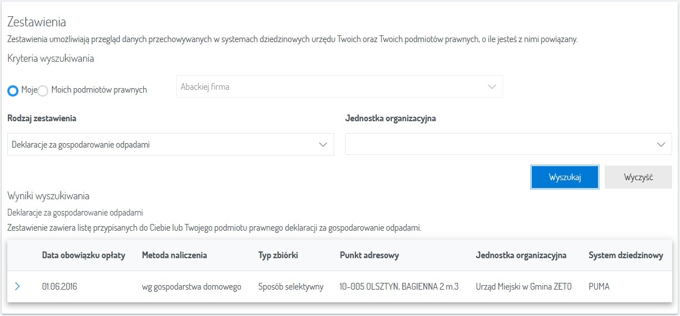Click the "PUMA" system cell
This screenshot has height=316, width=680.
(x=599, y=287)
